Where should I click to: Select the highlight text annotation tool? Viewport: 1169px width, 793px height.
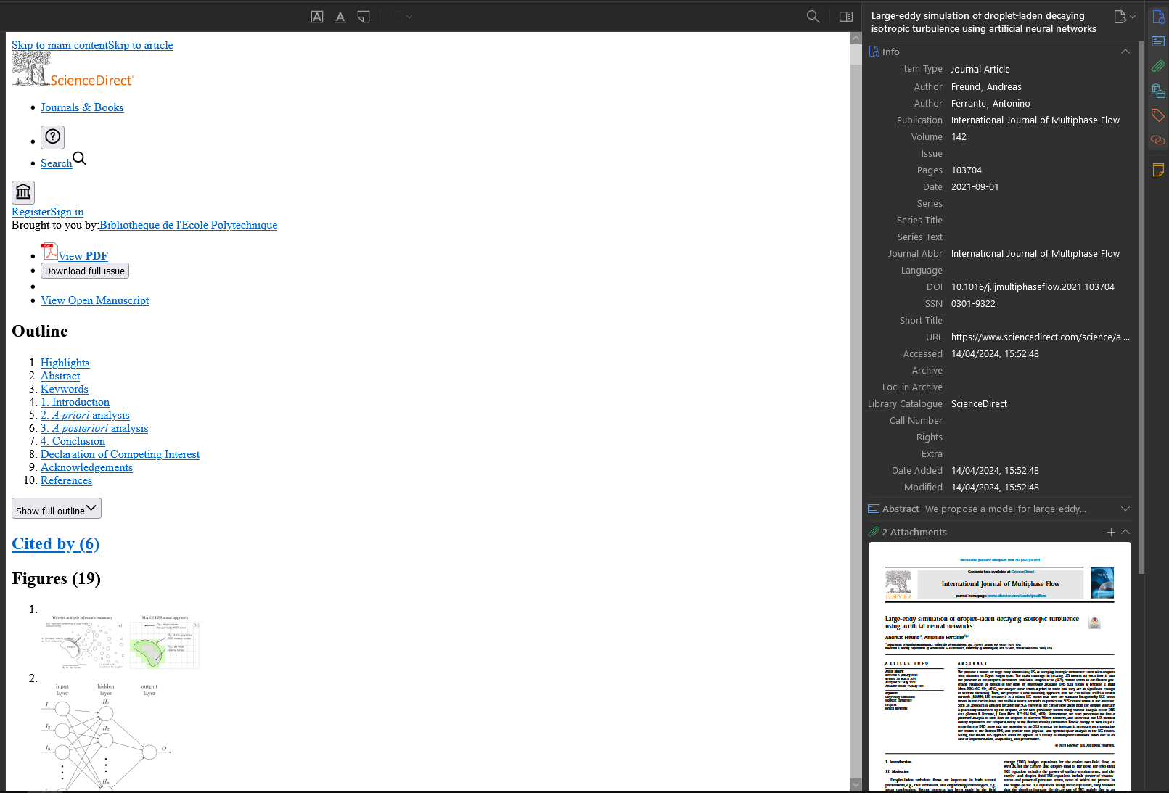(317, 17)
